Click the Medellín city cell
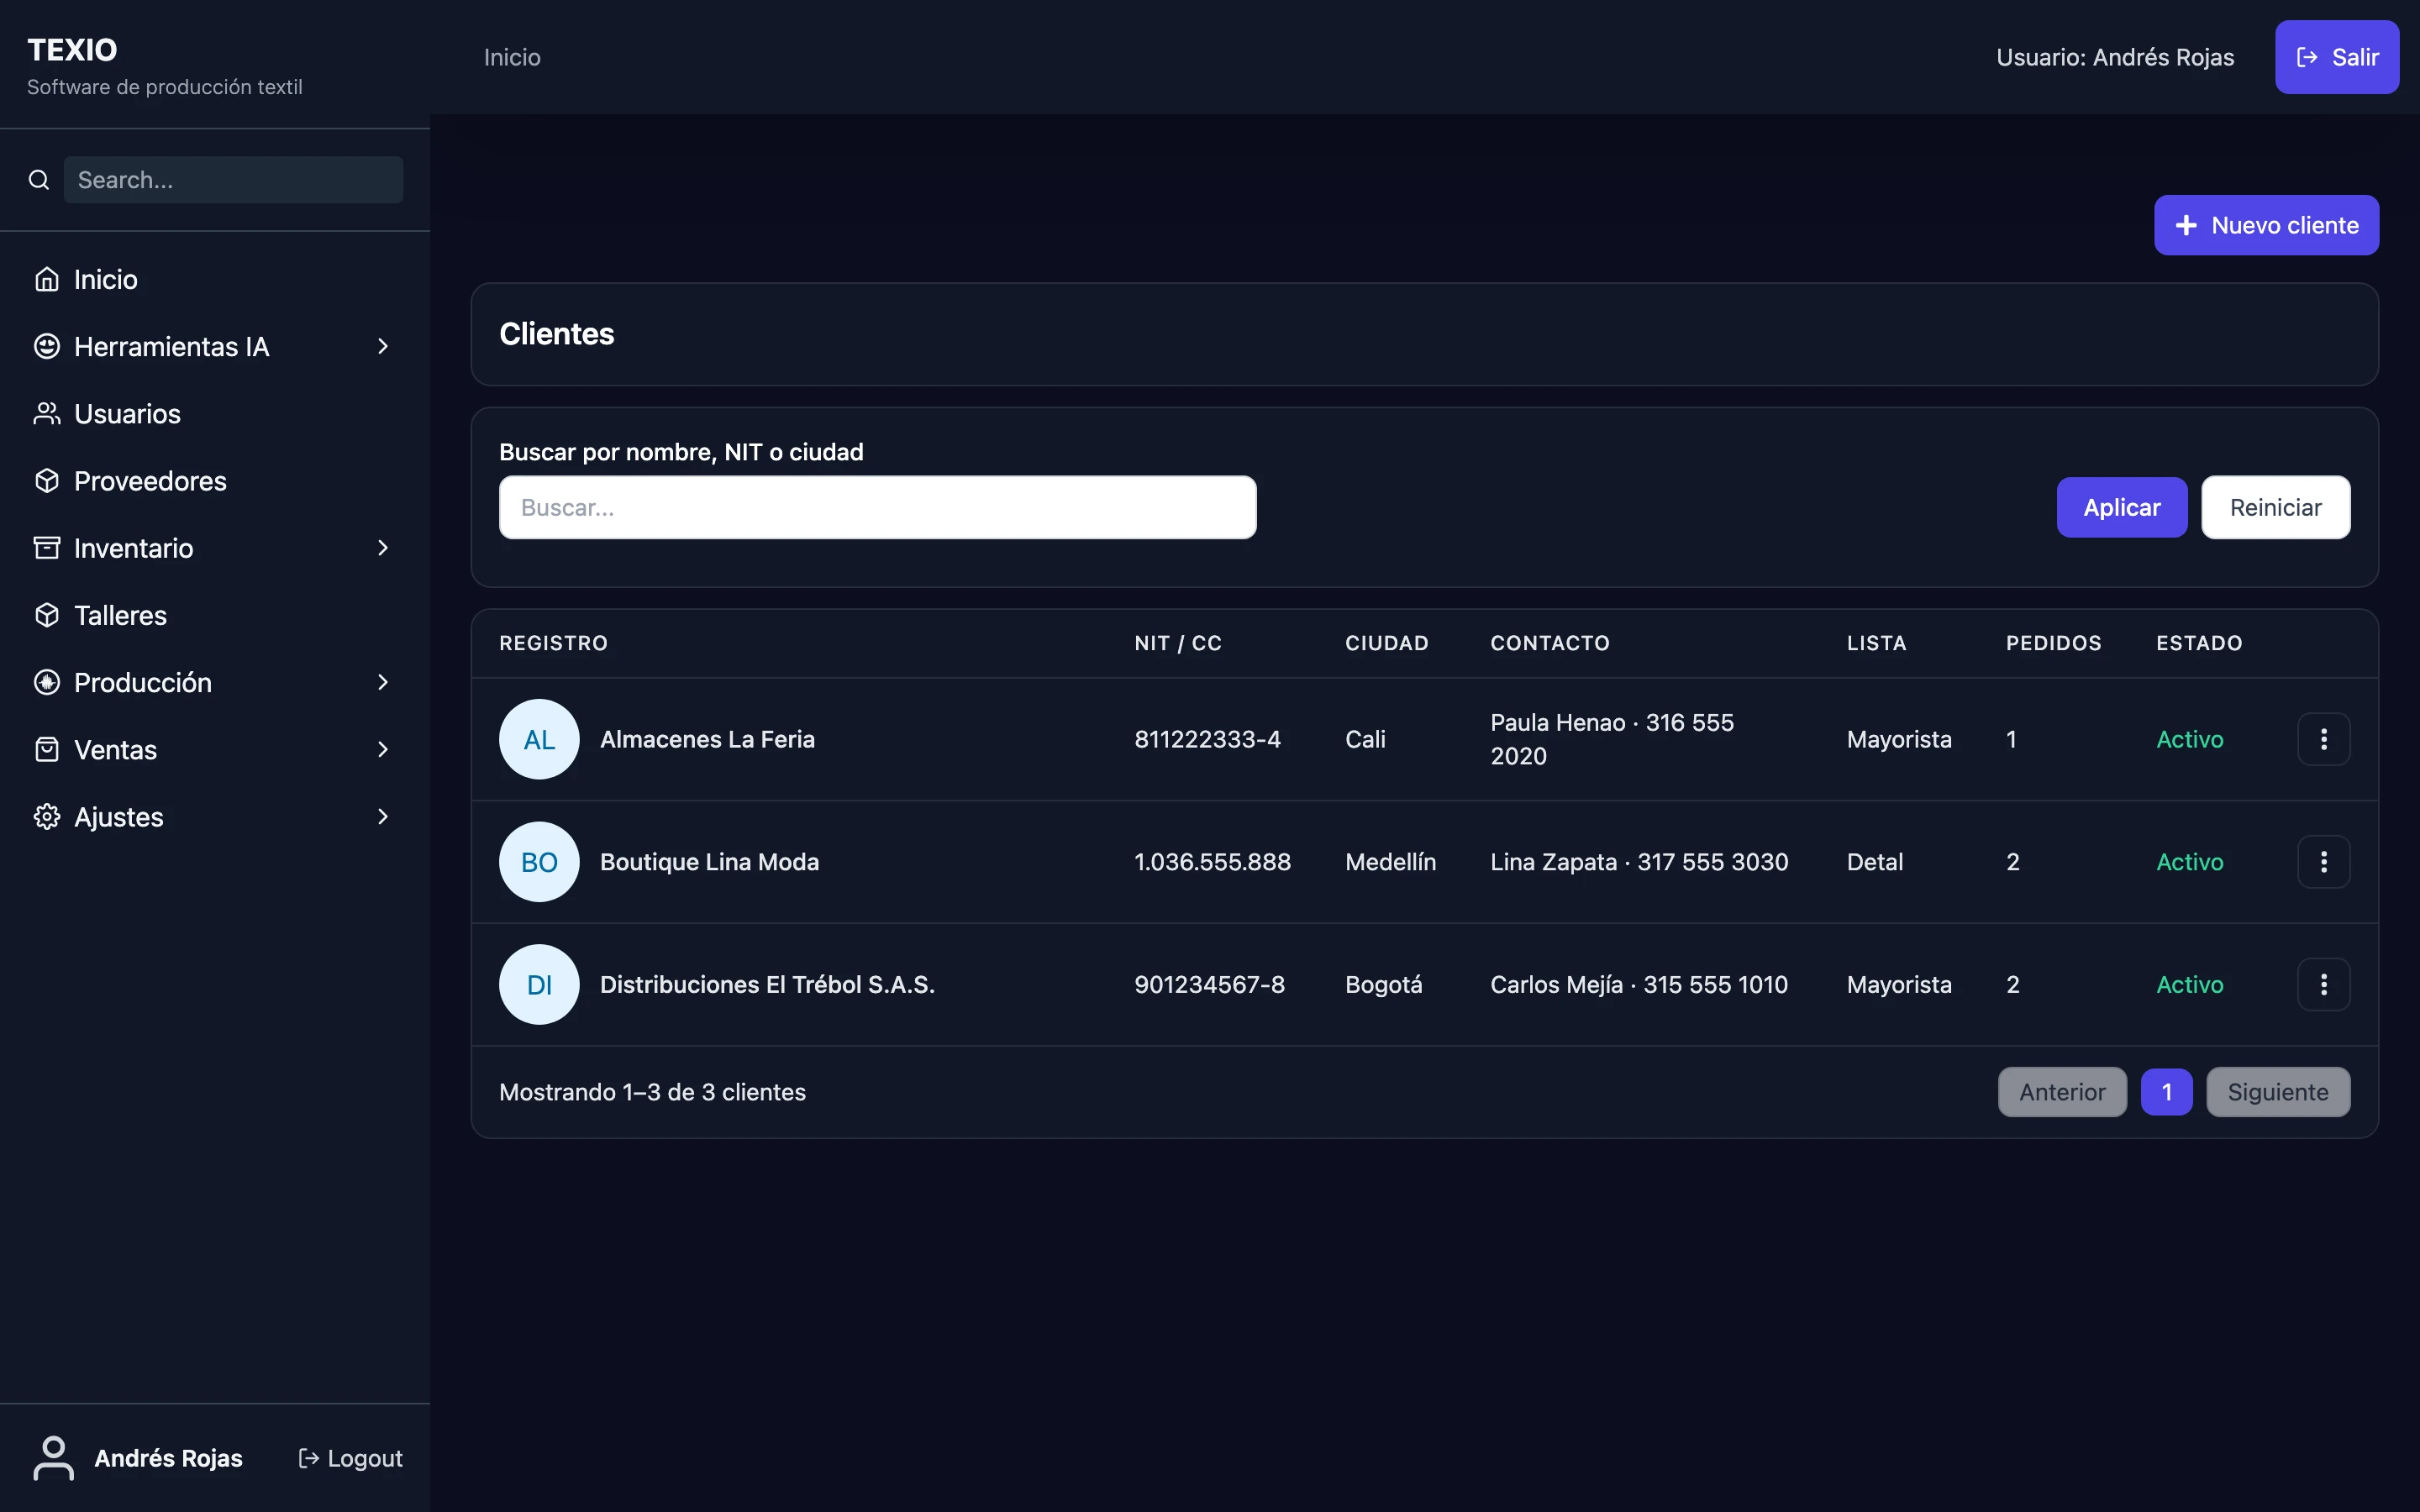 coord(1390,862)
